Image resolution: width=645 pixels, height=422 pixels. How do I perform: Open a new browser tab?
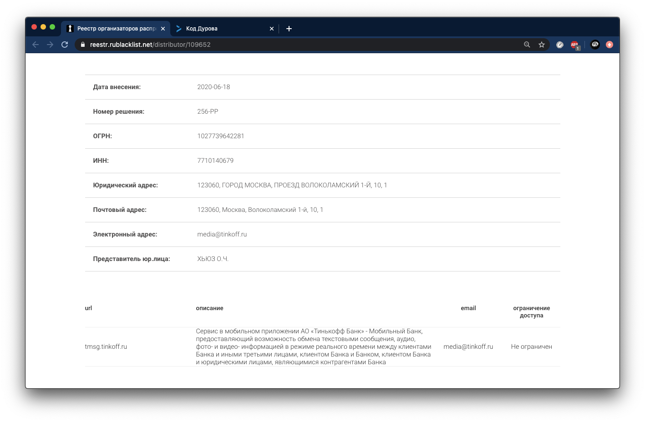(289, 29)
